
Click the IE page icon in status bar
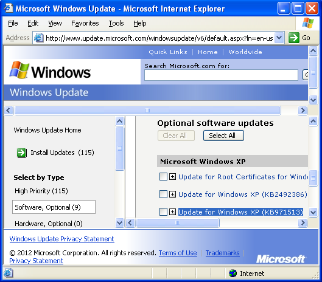8,273
